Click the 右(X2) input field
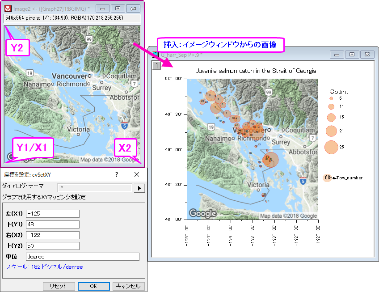The width and height of the screenshot is (379, 292). 53,235
